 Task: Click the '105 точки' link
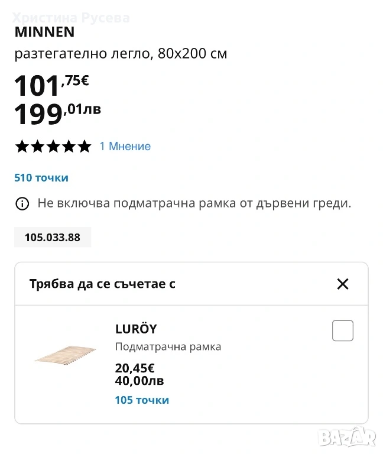point(142,400)
